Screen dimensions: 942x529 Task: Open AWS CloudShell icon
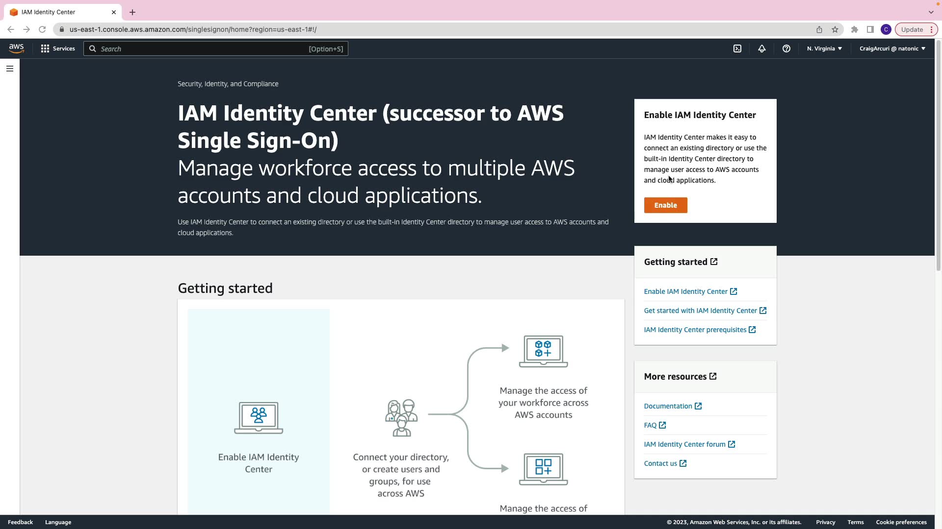[x=737, y=48]
